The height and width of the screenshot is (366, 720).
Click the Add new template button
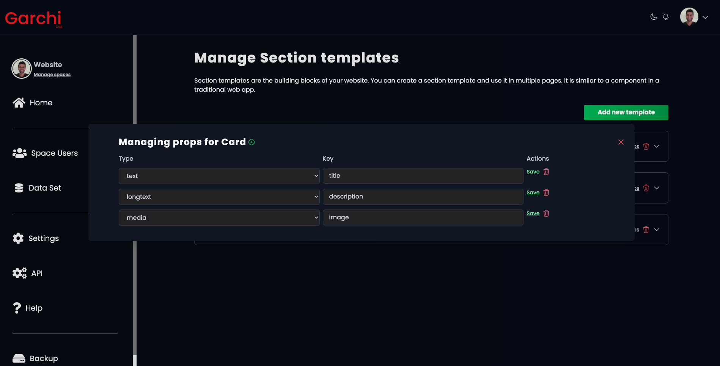(x=626, y=113)
